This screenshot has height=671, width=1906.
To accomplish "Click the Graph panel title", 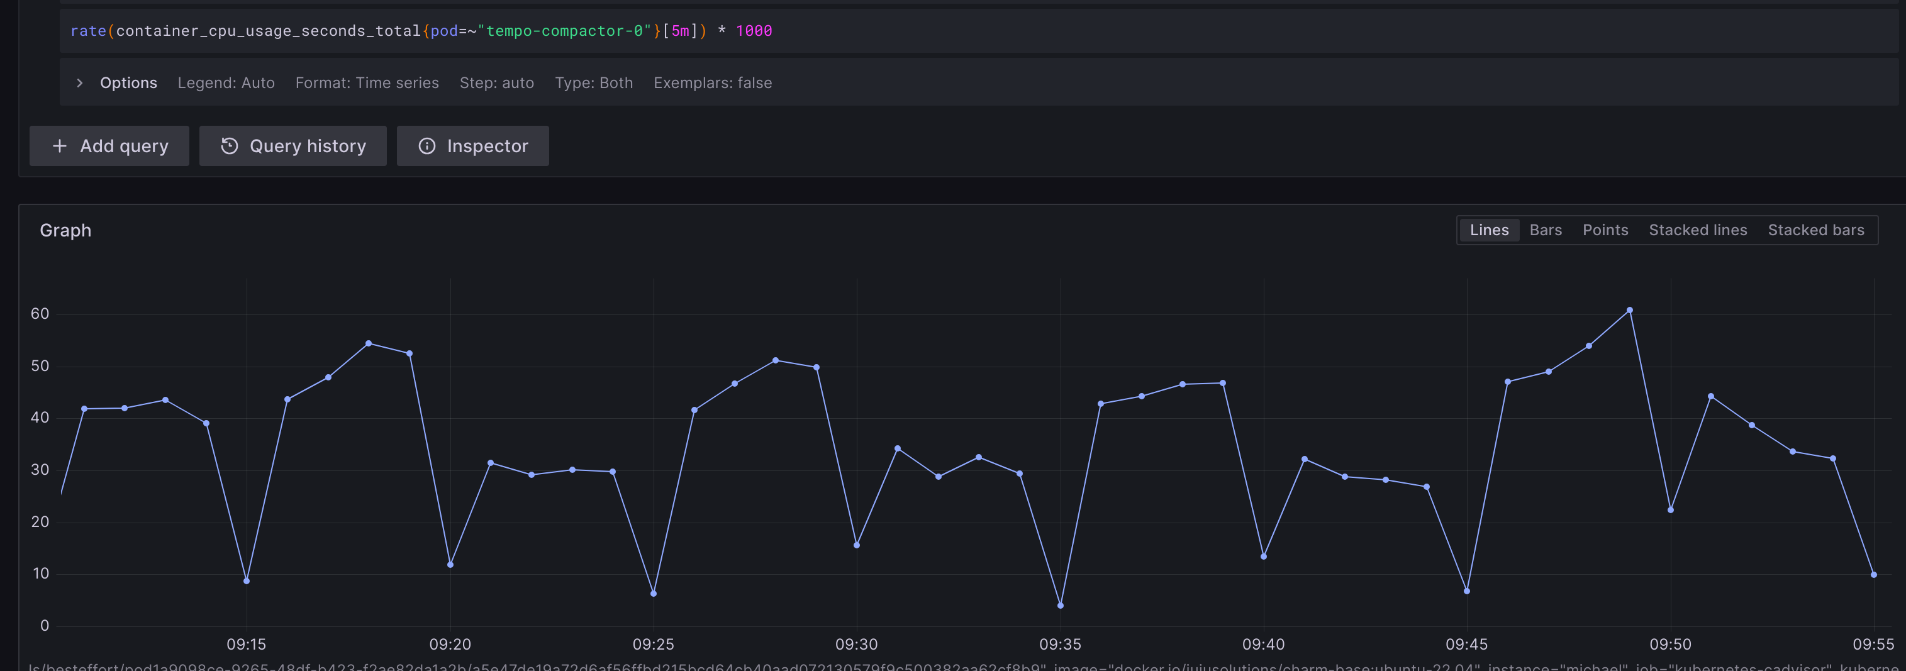I will pyautogui.click(x=65, y=230).
